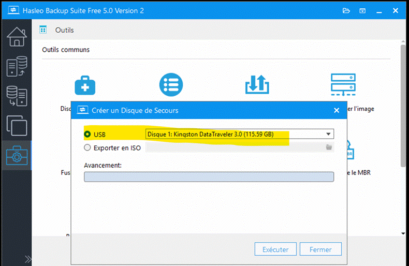Click the browse folder icon for ISO

coord(329,147)
